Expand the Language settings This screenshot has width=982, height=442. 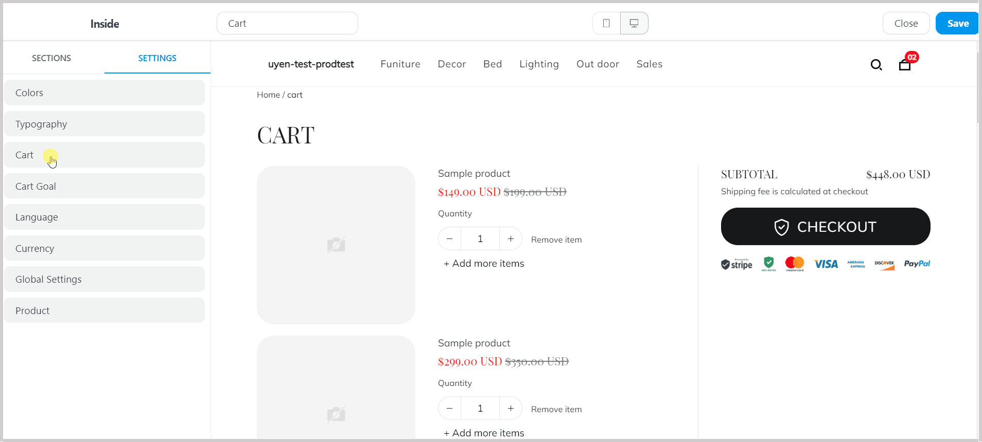(x=104, y=217)
